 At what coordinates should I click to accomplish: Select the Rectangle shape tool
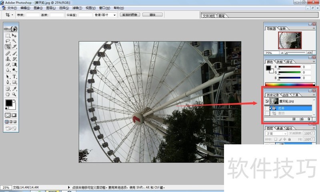[x=14, y=82]
